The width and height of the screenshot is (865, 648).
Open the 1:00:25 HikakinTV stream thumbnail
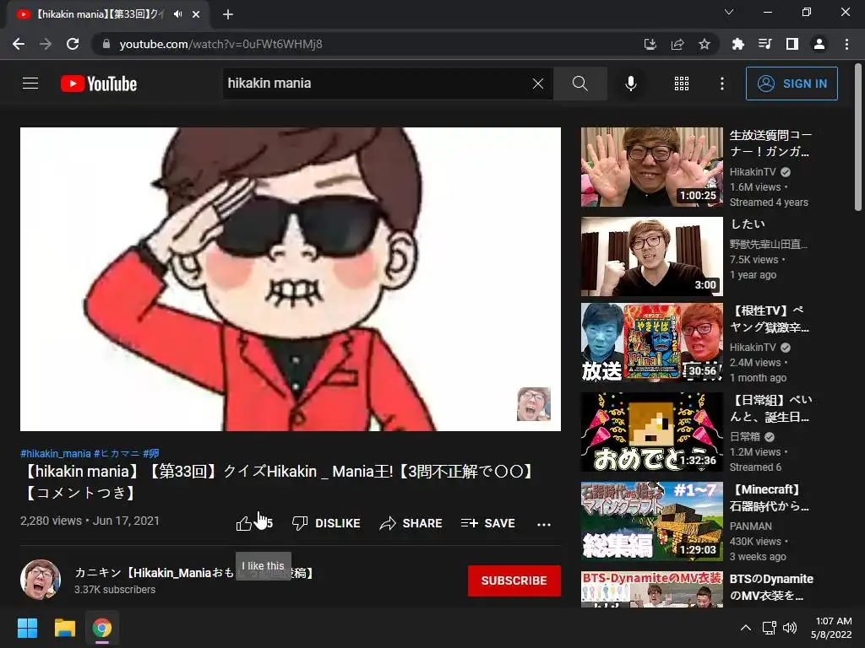pyautogui.click(x=651, y=167)
